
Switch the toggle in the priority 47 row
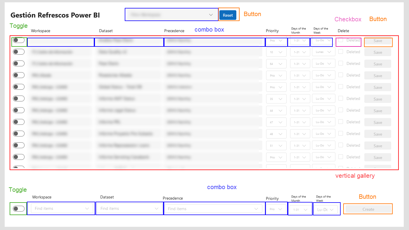click(x=19, y=122)
